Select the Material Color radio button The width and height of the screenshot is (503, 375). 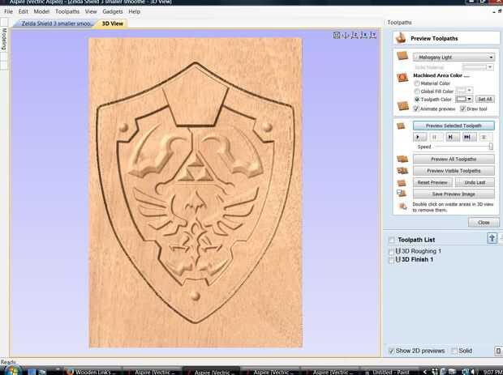click(417, 83)
